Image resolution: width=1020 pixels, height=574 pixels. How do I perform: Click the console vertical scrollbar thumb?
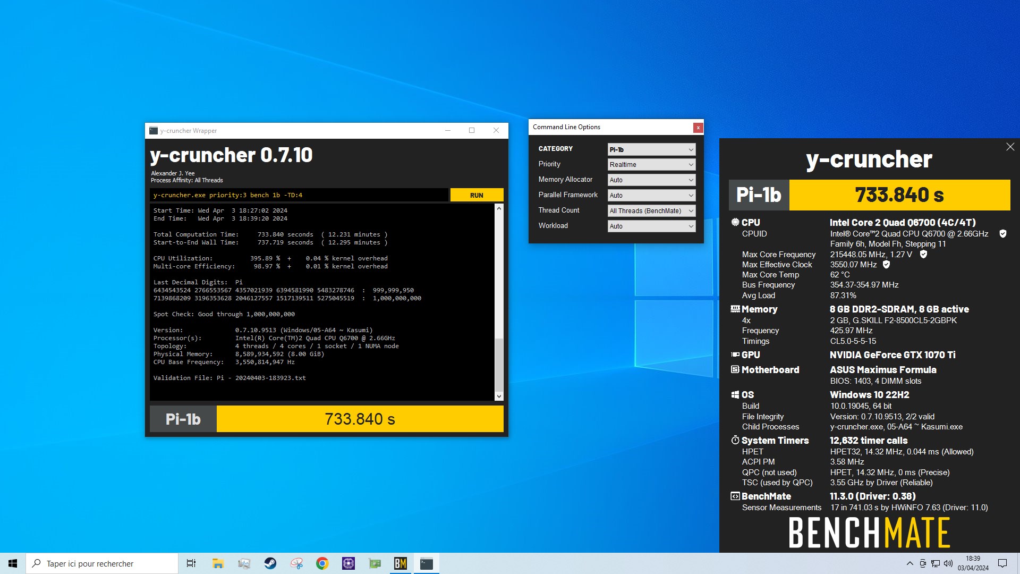(499, 365)
